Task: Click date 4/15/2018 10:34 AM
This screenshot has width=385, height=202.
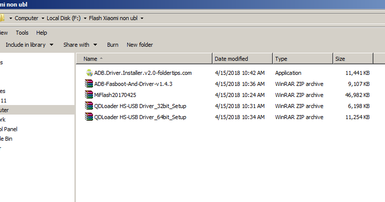Action: pyautogui.click(x=240, y=117)
